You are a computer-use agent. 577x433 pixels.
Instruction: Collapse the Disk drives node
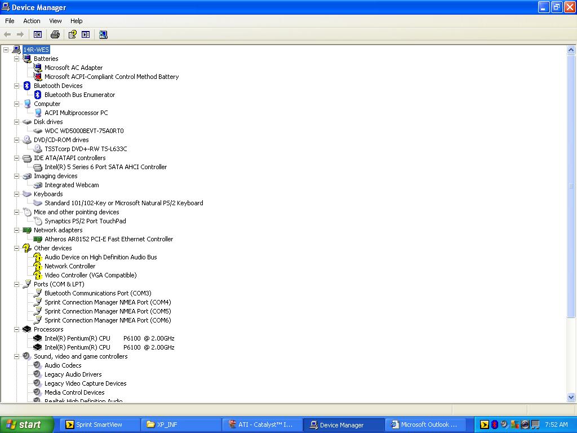pos(16,122)
